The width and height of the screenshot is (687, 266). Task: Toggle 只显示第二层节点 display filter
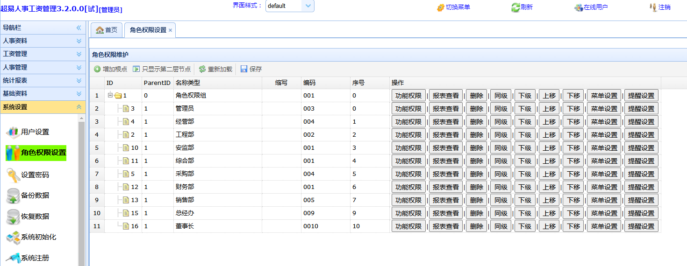click(162, 69)
